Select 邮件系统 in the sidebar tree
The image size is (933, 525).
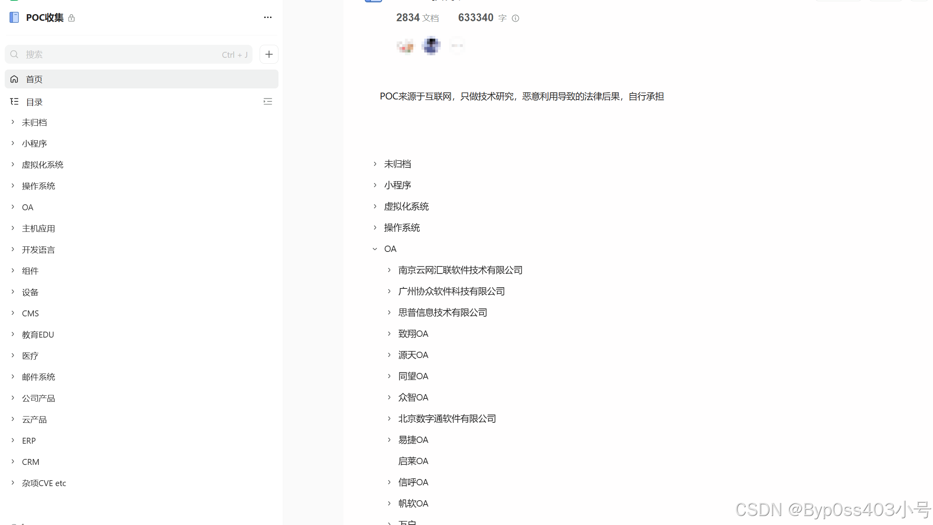(x=39, y=377)
